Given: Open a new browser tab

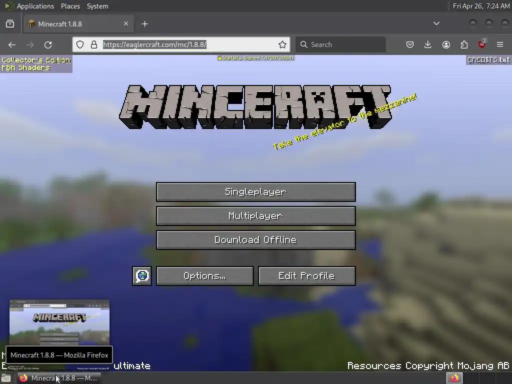Looking at the screenshot, I should (144, 24).
